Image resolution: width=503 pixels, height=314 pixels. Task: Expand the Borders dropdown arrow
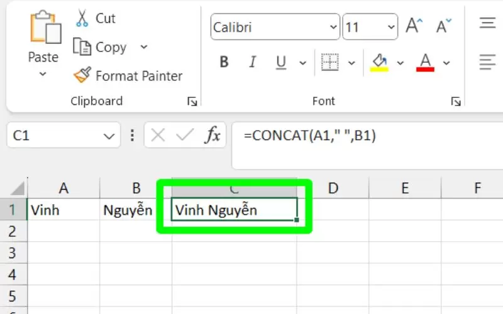[x=351, y=63]
